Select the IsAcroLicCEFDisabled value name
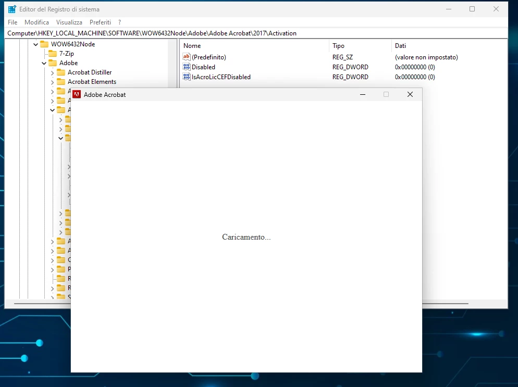The height and width of the screenshot is (387, 518). [x=221, y=77]
